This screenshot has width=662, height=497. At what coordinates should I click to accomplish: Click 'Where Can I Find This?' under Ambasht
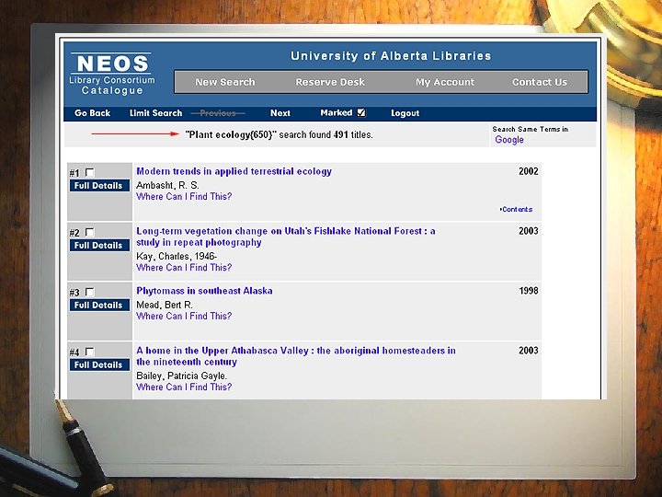tap(184, 197)
